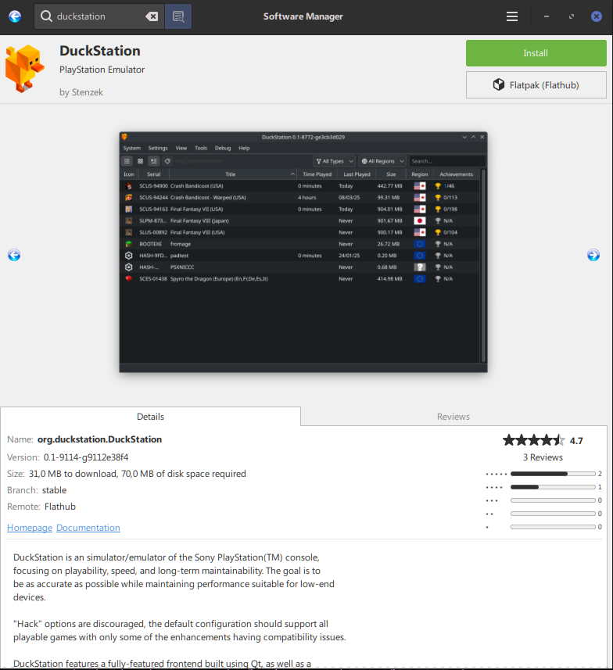Switch to the Reviews tab
Image resolution: width=613 pixels, height=670 pixels.
[x=453, y=417]
